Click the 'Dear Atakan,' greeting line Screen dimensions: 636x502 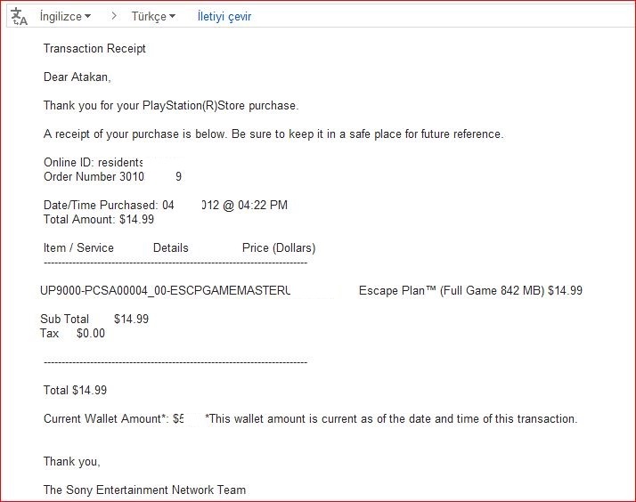77,77
